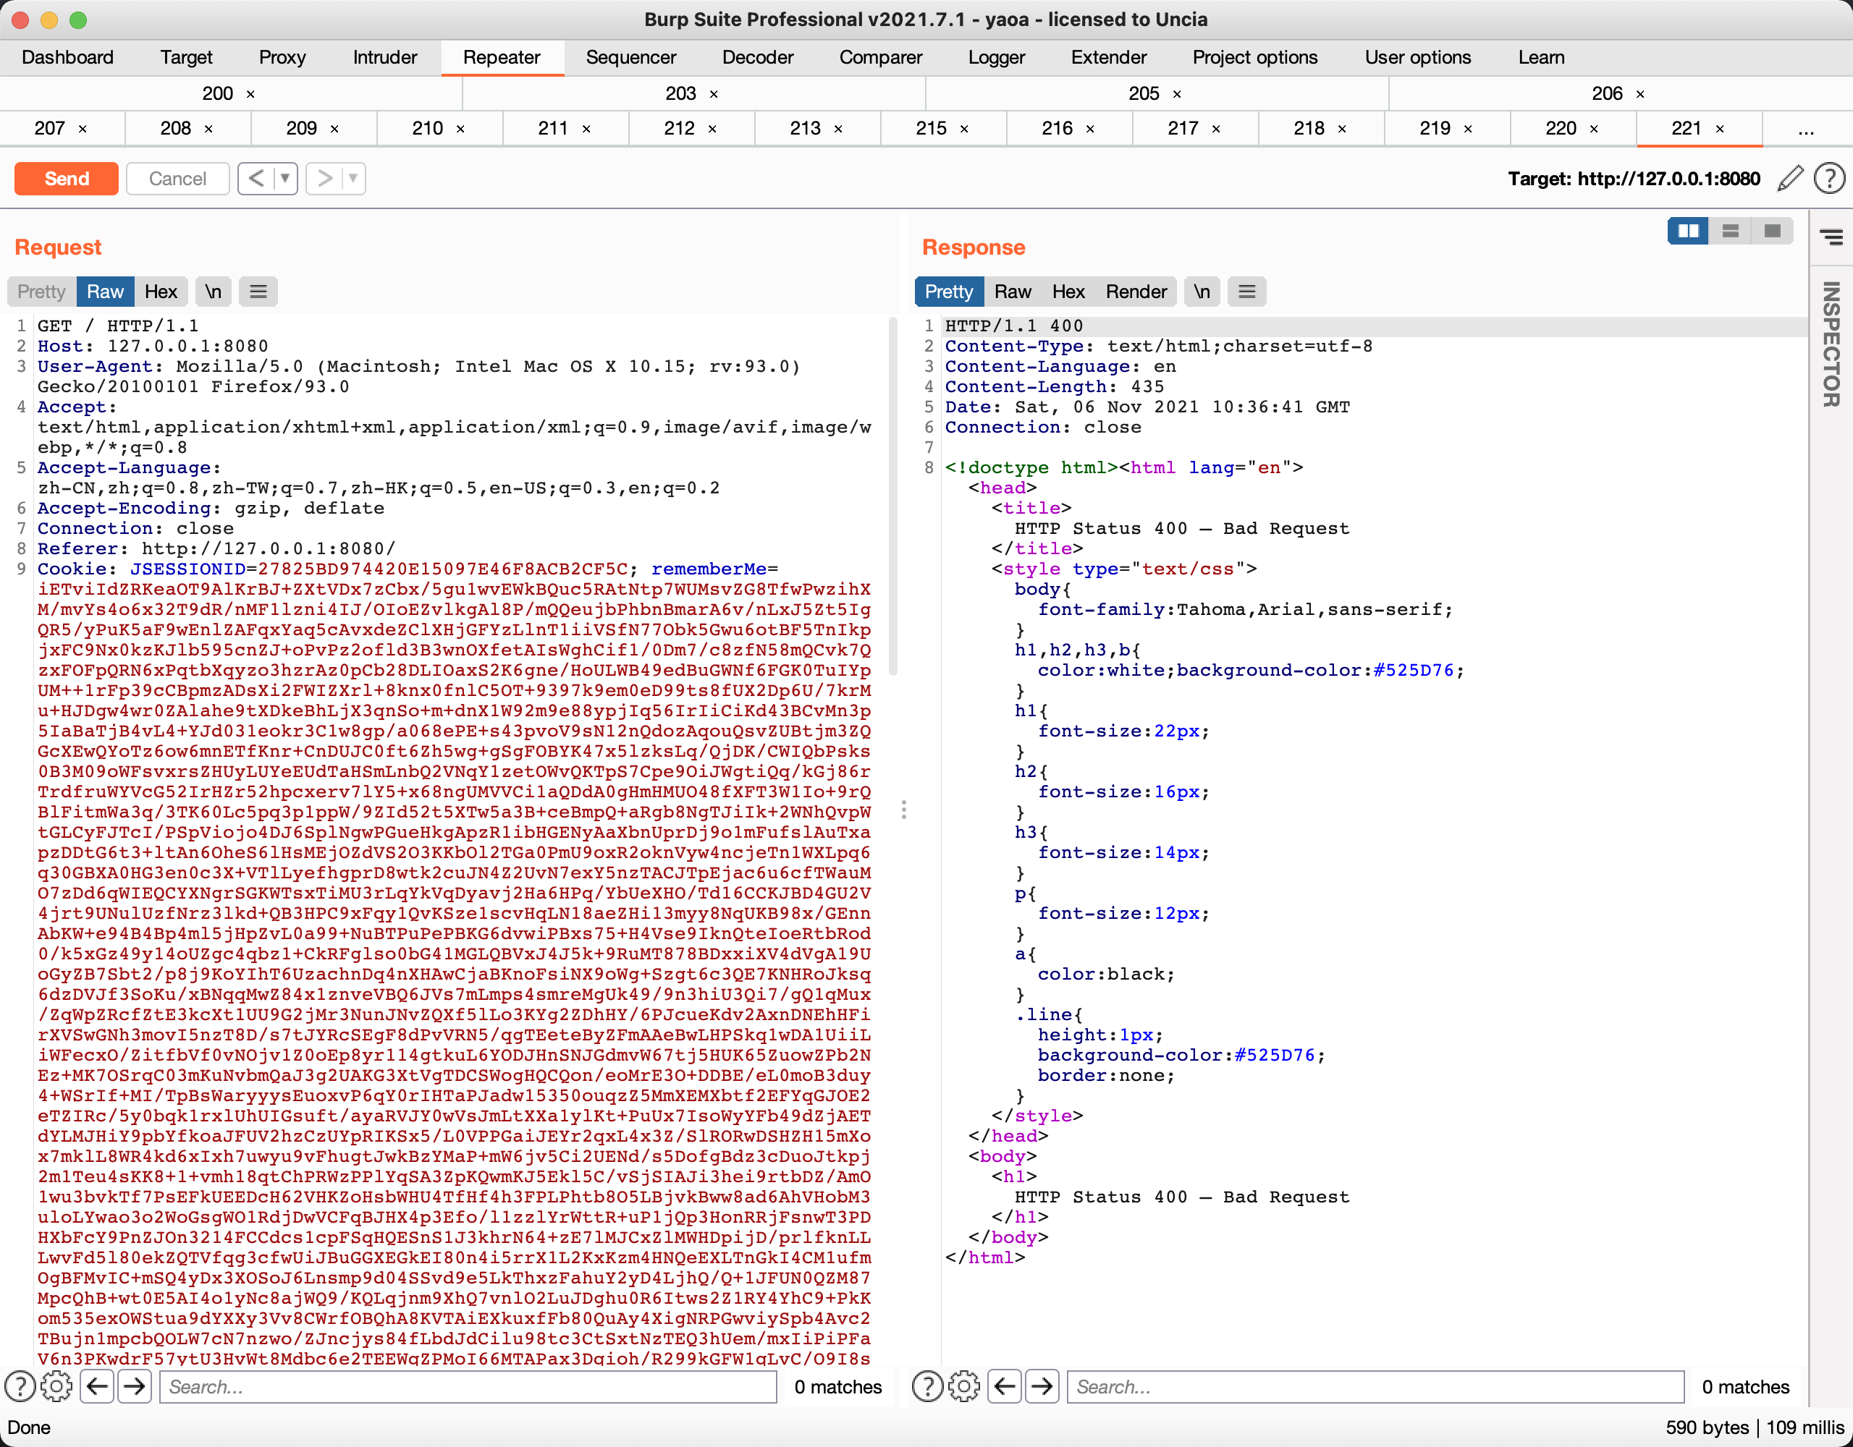Switch to Repeater tab 207
The height and width of the screenshot is (1447, 1853).
pos(50,128)
